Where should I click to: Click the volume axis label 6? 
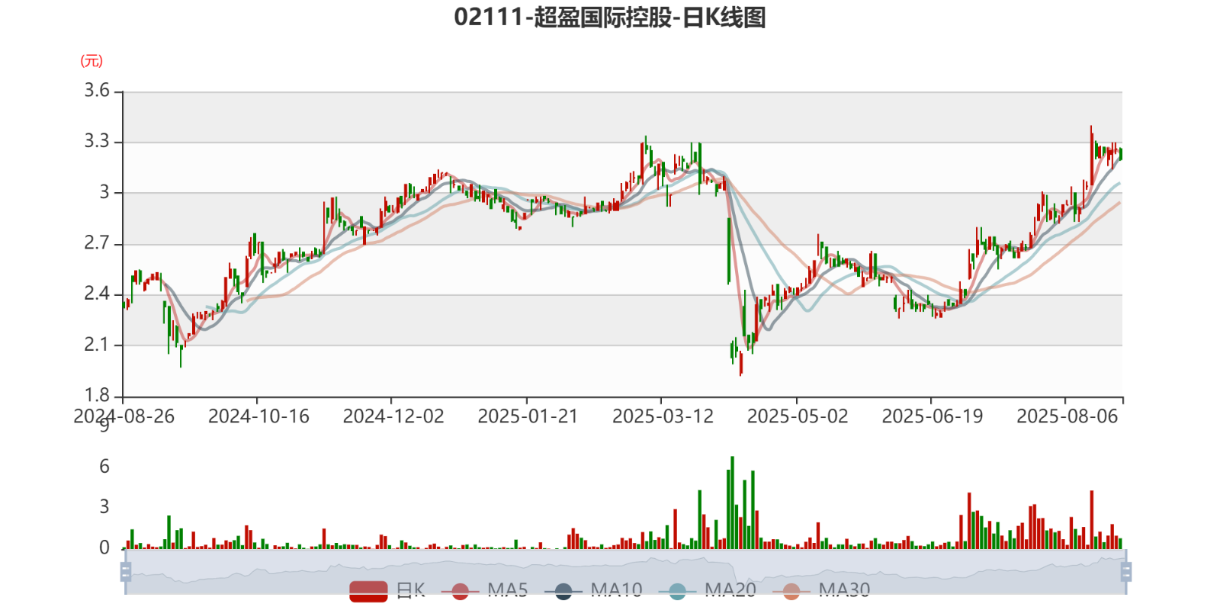(104, 467)
